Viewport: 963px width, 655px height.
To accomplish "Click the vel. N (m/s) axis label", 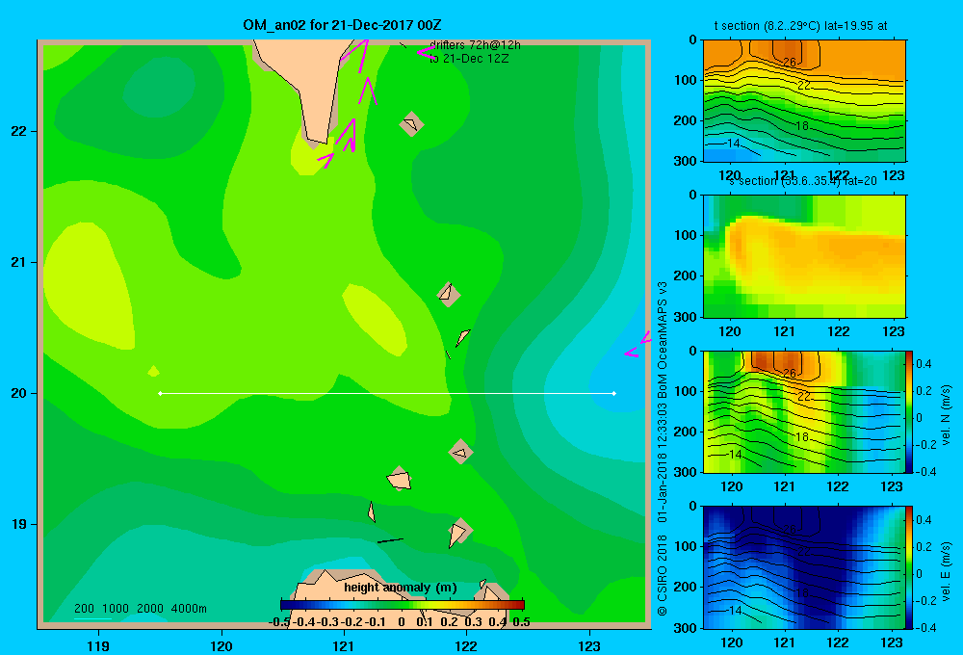I will pyautogui.click(x=946, y=415).
